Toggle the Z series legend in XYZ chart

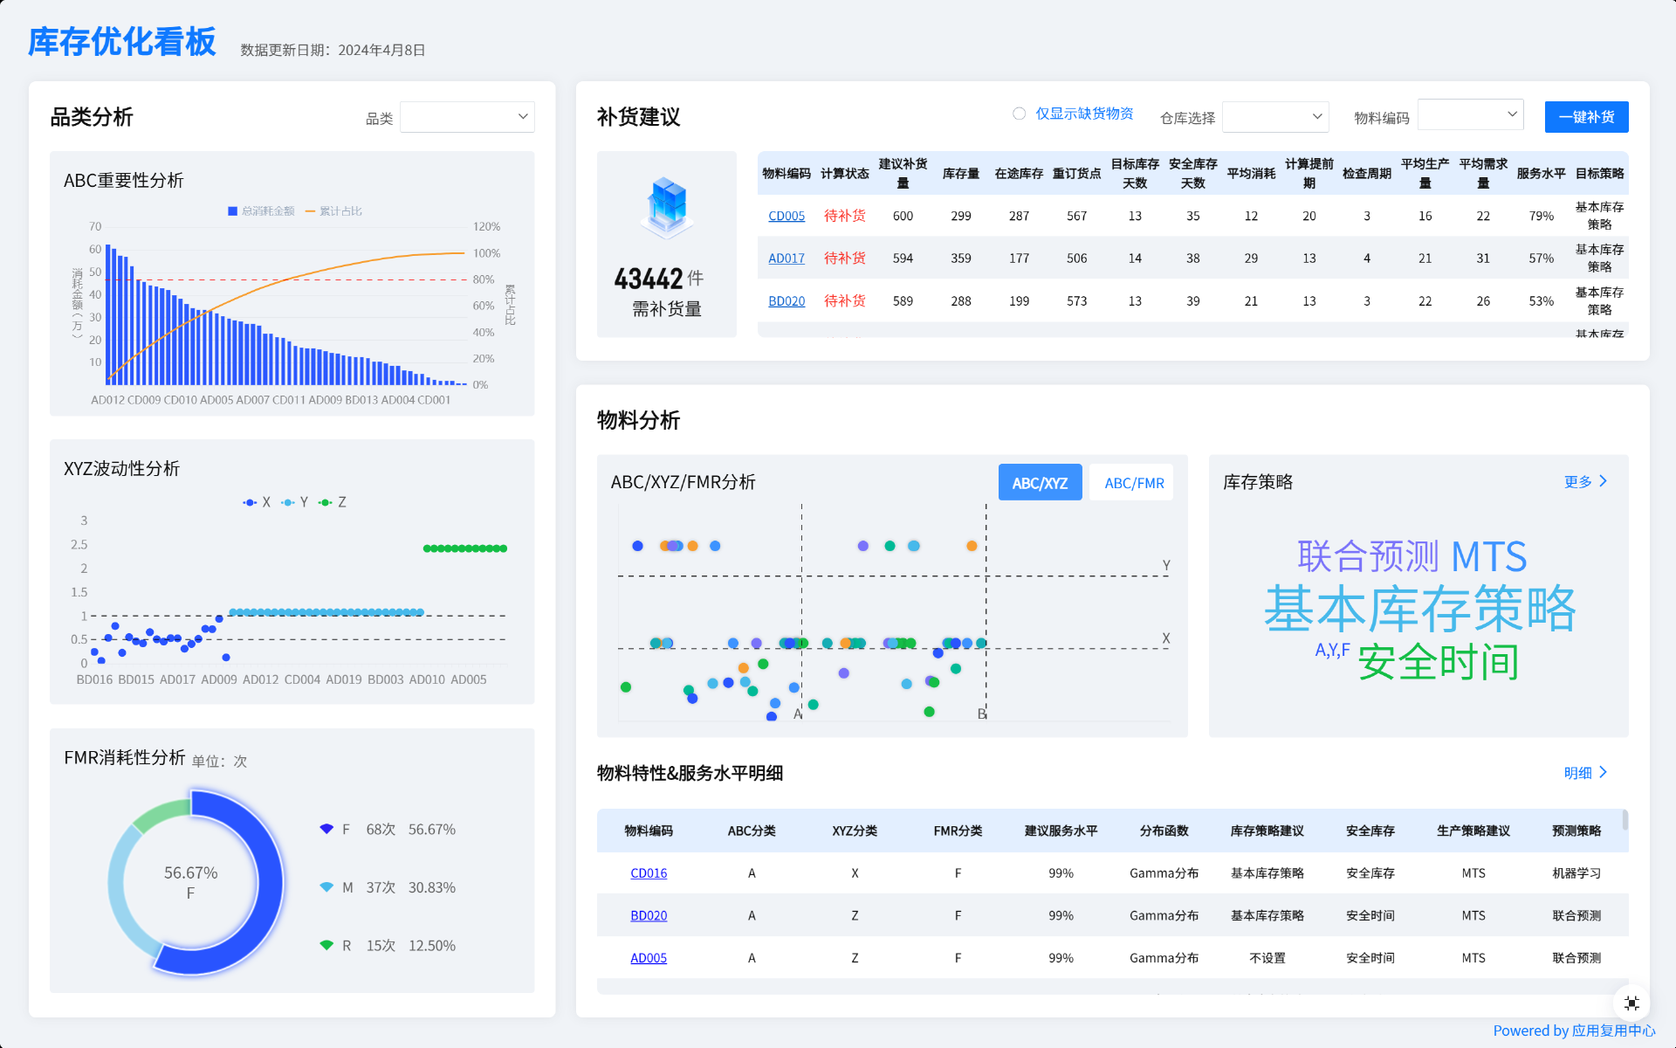(x=326, y=502)
